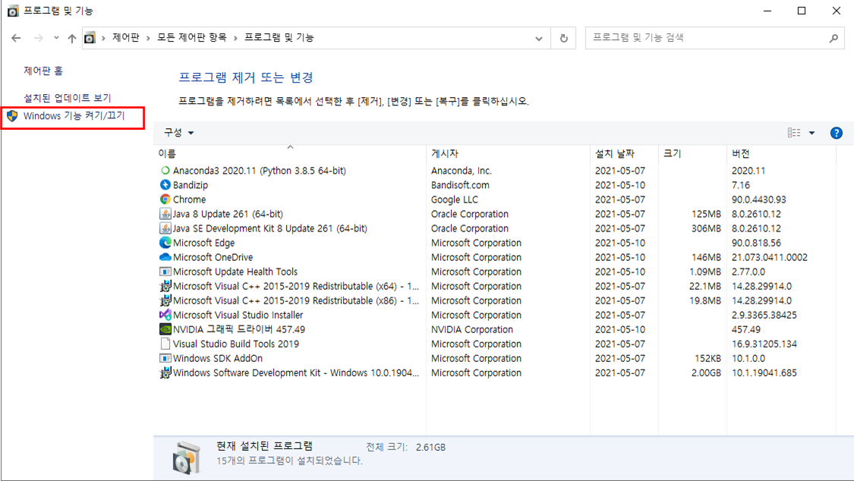Sort by the 크기 column header
Viewport: 854px width, 481px height.
[x=692, y=154]
